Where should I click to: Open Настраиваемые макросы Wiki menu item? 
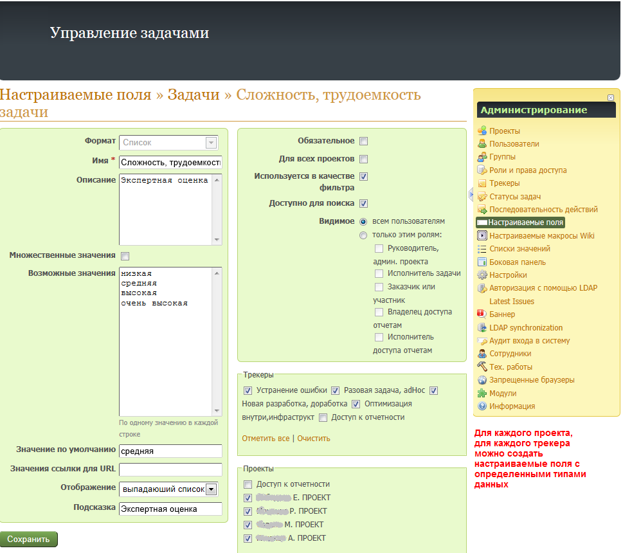pyautogui.click(x=541, y=236)
